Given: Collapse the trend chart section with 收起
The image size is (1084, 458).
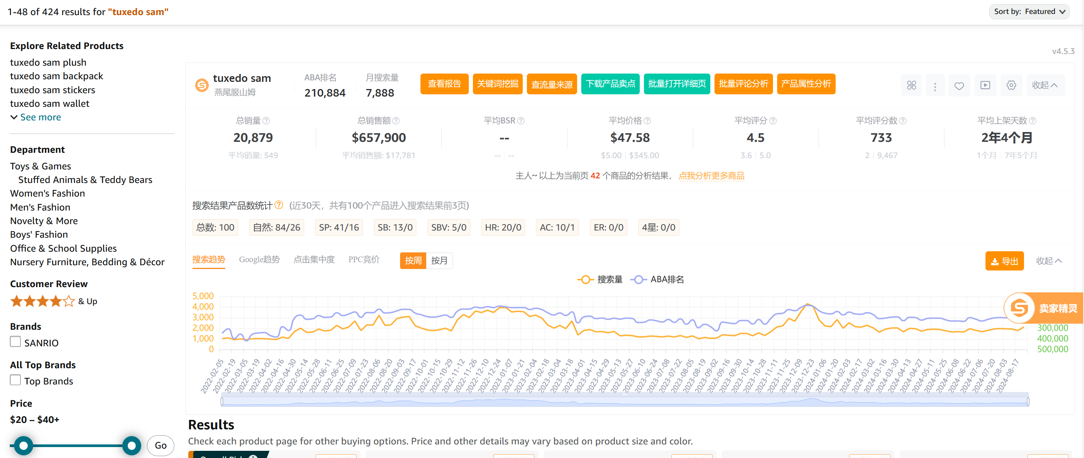Looking at the screenshot, I should [1049, 261].
